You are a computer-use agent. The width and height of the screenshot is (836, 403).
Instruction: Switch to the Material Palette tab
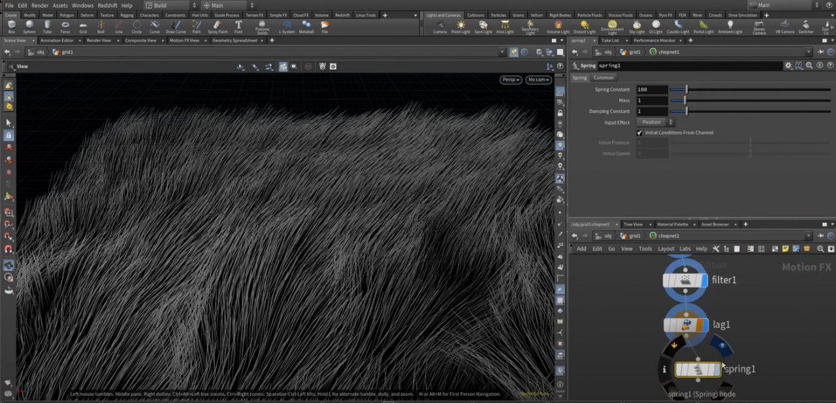672,224
